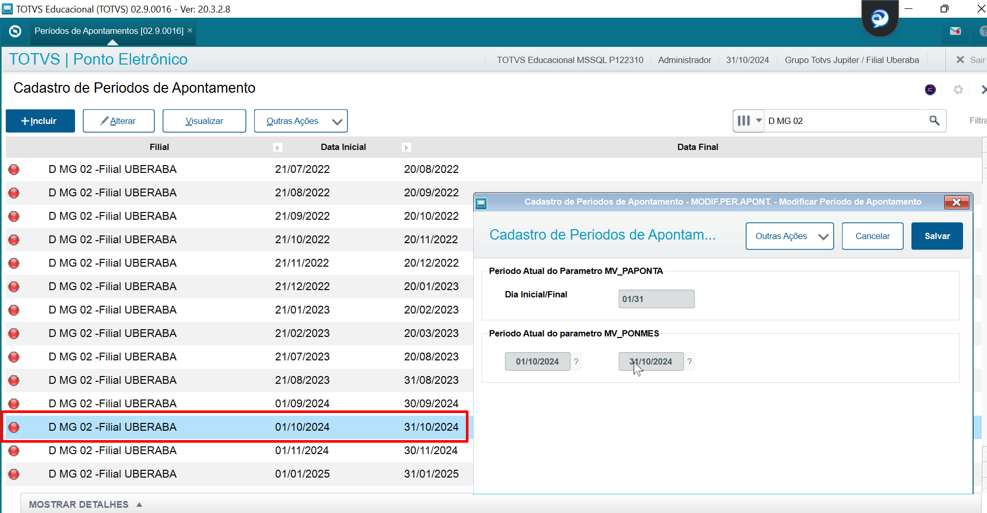The height and width of the screenshot is (513, 987).
Task: Sort by the Filial column header
Action: point(159,147)
